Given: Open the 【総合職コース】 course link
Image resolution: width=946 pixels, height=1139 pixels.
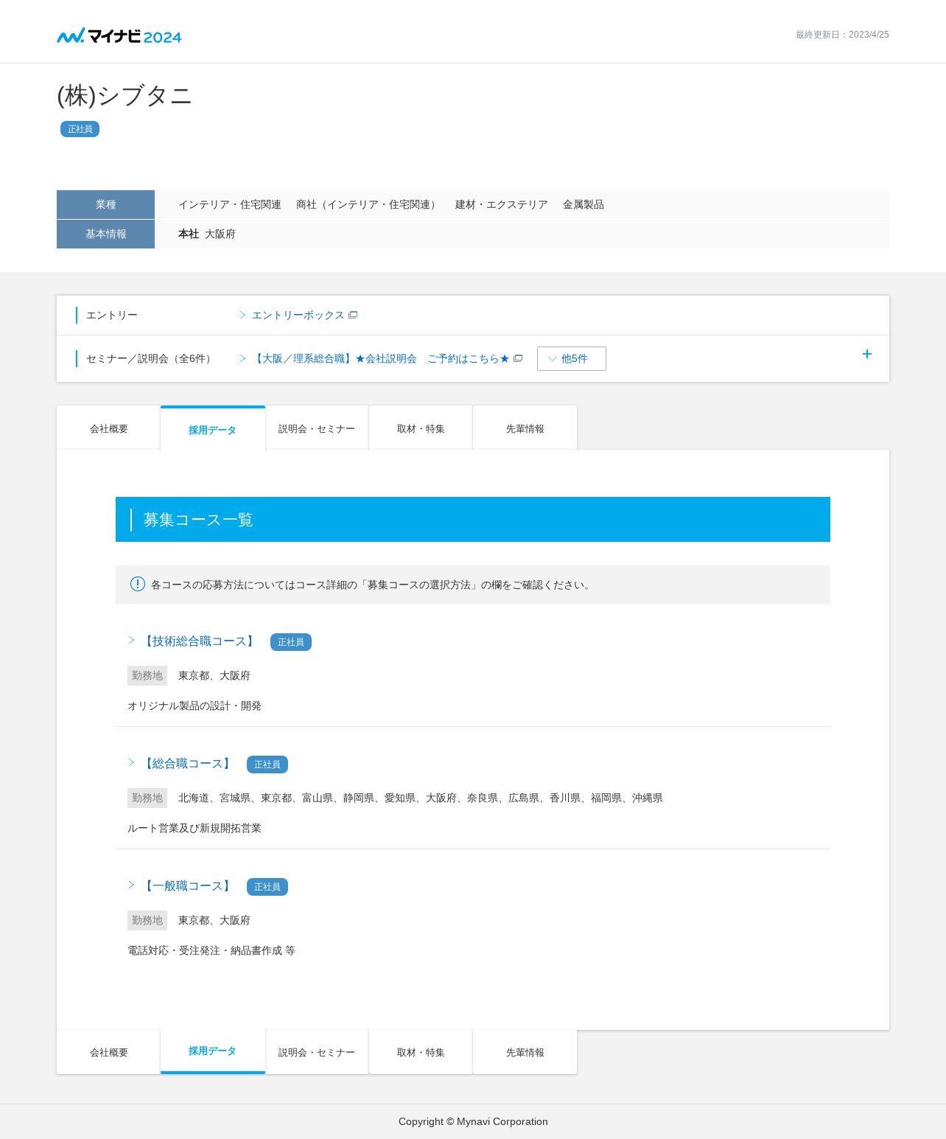Looking at the screenshot, I should (187, 764).
